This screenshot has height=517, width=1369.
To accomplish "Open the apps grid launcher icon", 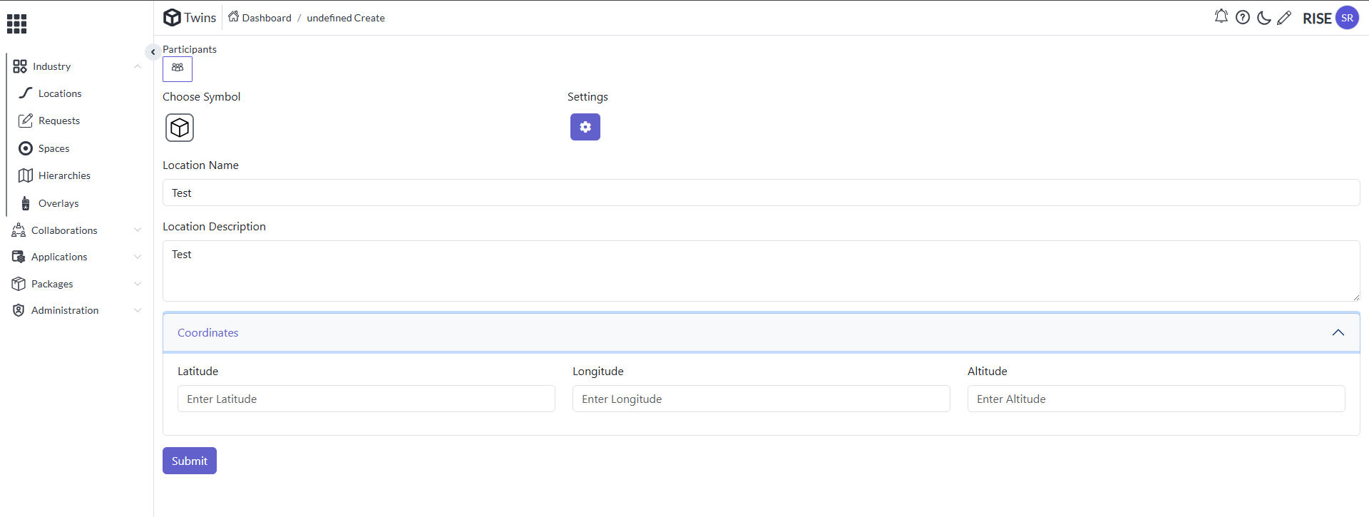I will click(x=16, y=24).
